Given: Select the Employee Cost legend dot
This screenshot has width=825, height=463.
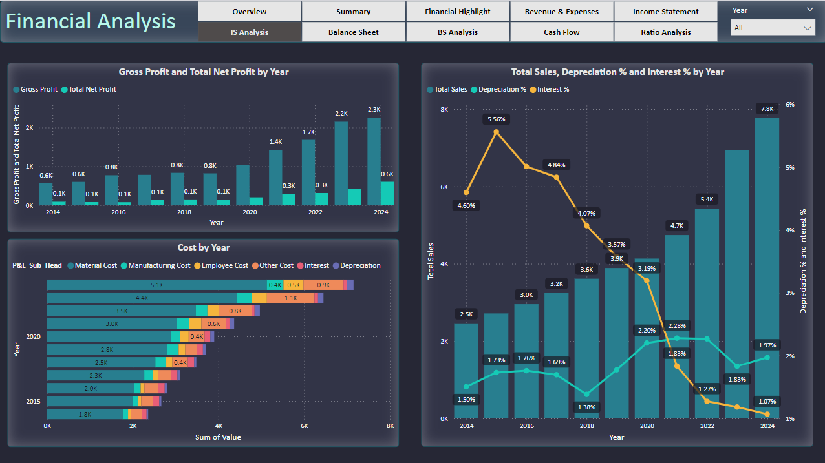Looking at the screenshot, I should (197, 266).
